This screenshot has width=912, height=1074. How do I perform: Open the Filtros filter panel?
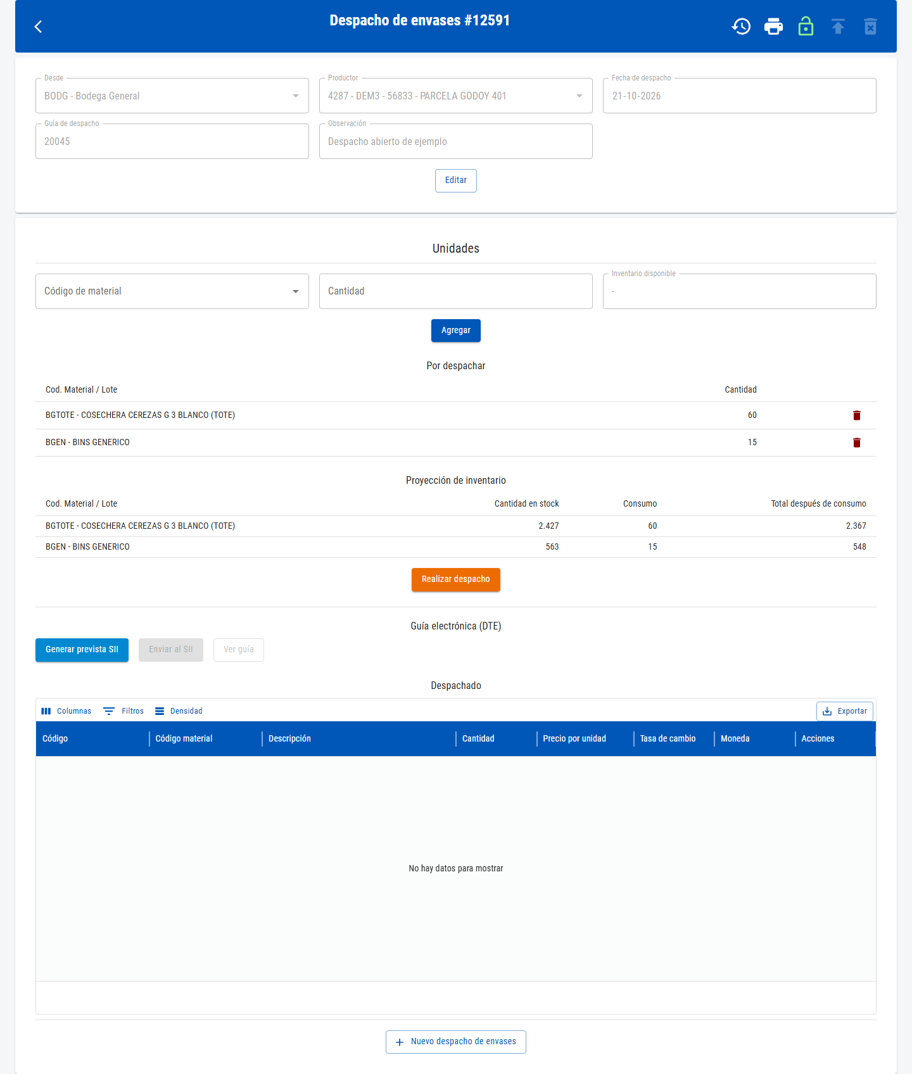[123, 711]
